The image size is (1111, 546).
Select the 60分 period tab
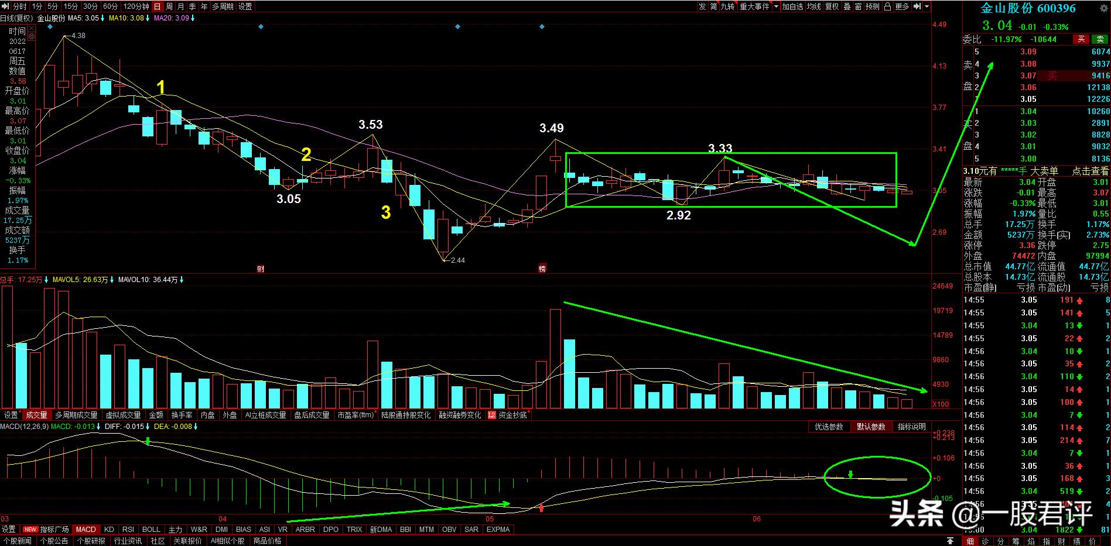click(110, 6)
